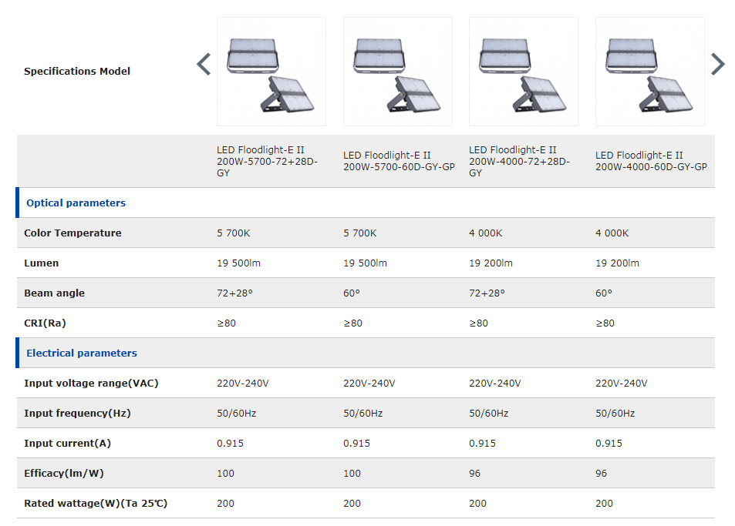
Task: Collapse the Electrical parameters section header
Action: (x=82, y=353)
